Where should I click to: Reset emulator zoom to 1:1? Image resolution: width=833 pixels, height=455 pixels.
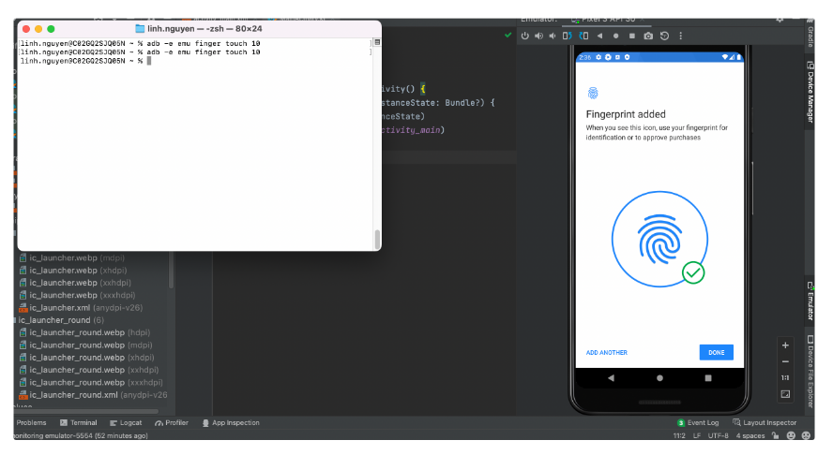[785, 377]
